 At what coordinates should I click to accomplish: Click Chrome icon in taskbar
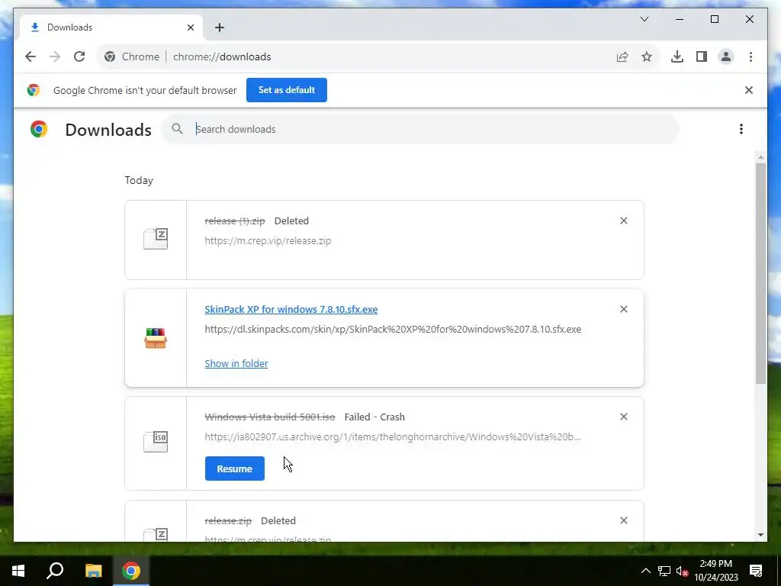(x=131, y=571)
